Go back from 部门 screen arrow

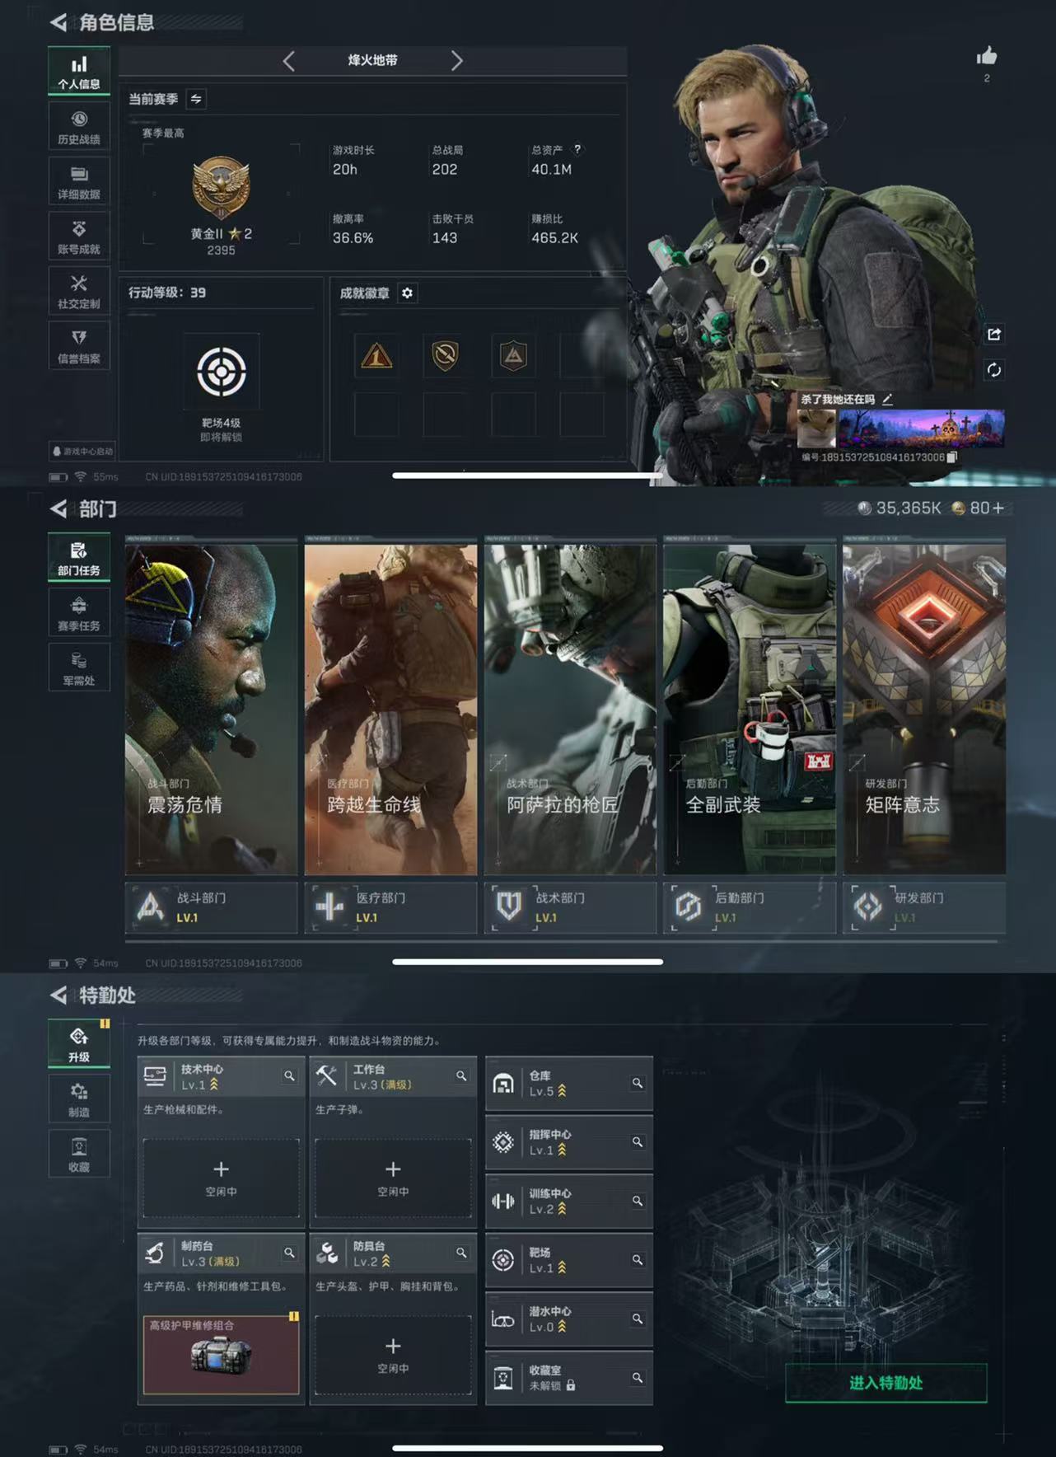(x=58, y=509)
